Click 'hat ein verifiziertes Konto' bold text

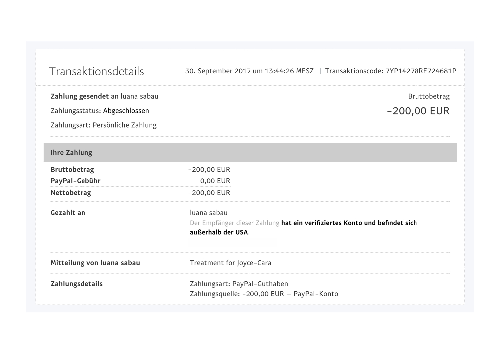(x=322, y=223)
